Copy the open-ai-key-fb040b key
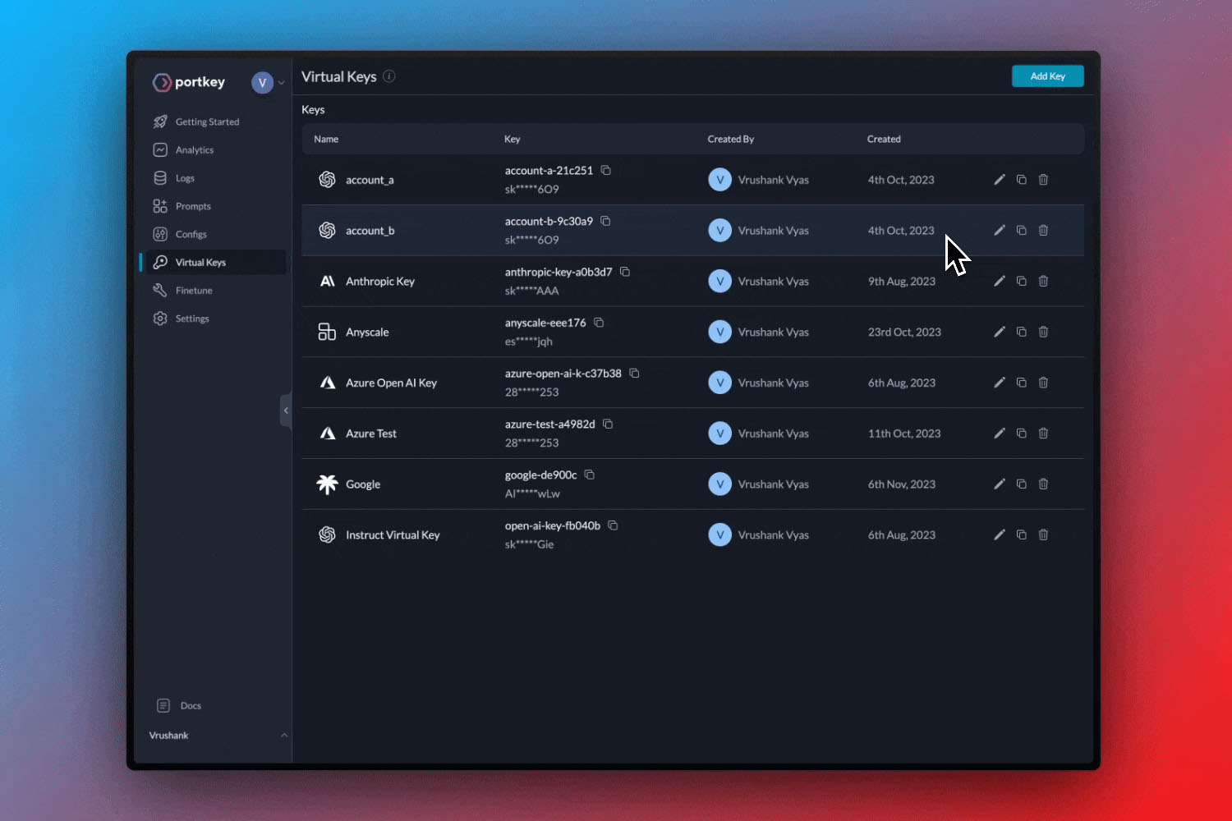Image resolution: width=1232 pixels, height=821 pixels. [x=613, y=525]
